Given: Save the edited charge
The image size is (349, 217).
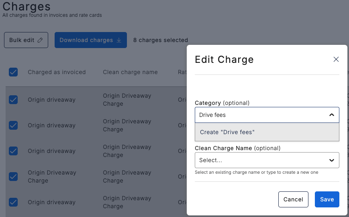Looking at the screenshot, I should (327, 199).
